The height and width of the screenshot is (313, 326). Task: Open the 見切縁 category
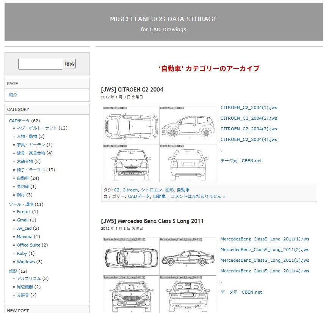pyautogui.click(x=23, y=187)
